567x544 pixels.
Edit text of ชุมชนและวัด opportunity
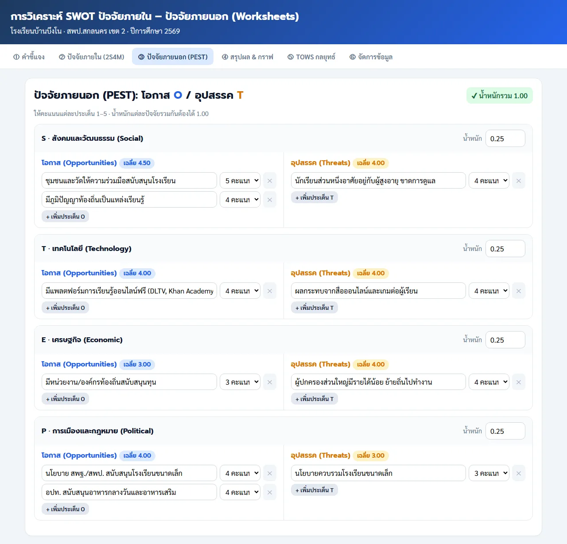(129, 181)
